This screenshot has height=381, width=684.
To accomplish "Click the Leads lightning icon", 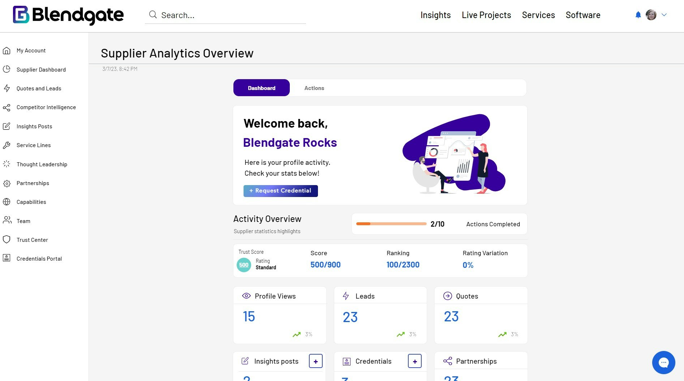I will coord(346,296).
